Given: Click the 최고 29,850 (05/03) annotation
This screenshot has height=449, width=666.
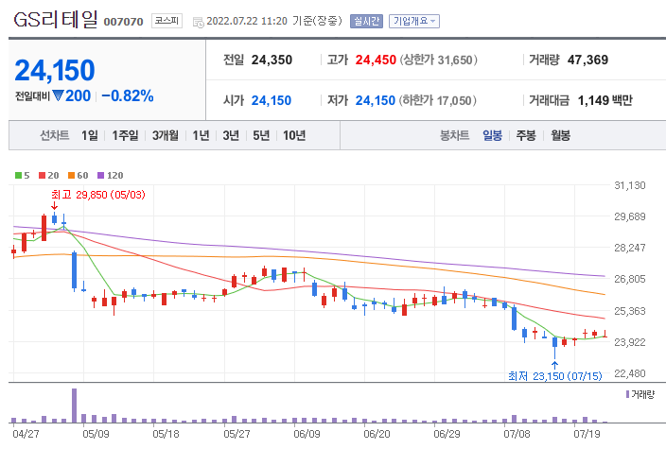Looking at the screenshot, I should 98,195.
